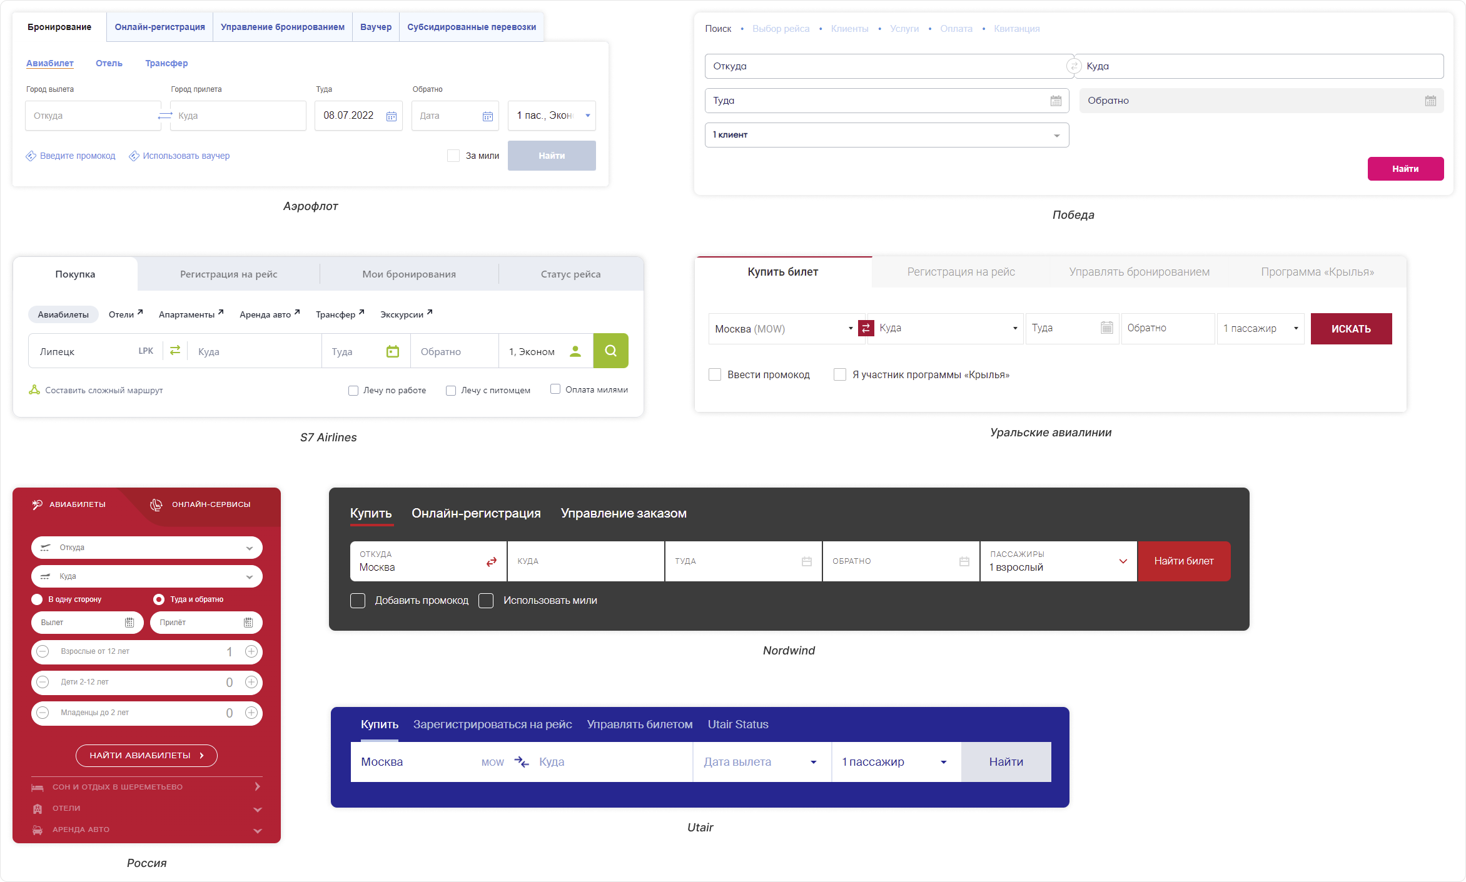Image resolution: width=1466 pixels, height=882 pixels.
Task: Open calendar icon next to 08.07.2022 date
Action: (392, 116)
